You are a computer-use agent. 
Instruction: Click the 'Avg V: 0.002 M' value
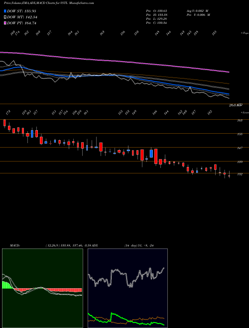[x=197, y=10]
